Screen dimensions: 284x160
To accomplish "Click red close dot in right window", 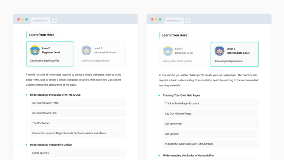I will coord(152,19).
